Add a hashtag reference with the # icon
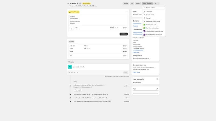The width and height of the screenshot is (216, 121). pyautogui.click(x=75, y=72)
